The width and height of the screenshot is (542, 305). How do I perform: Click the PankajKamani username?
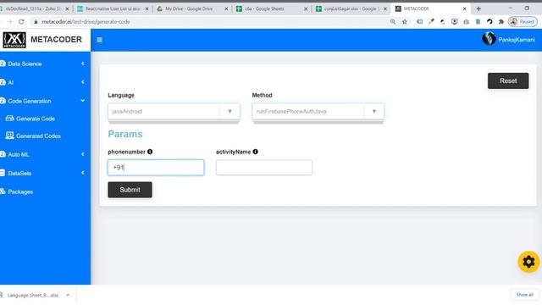[517, 40]
